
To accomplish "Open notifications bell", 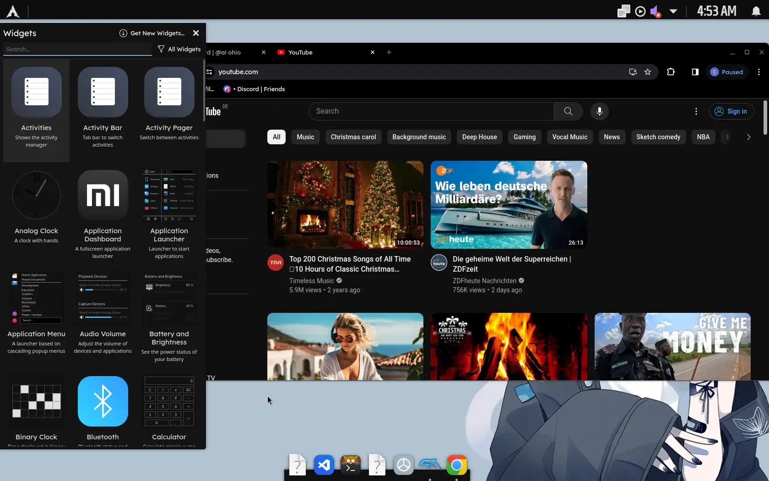I will 756,11.
